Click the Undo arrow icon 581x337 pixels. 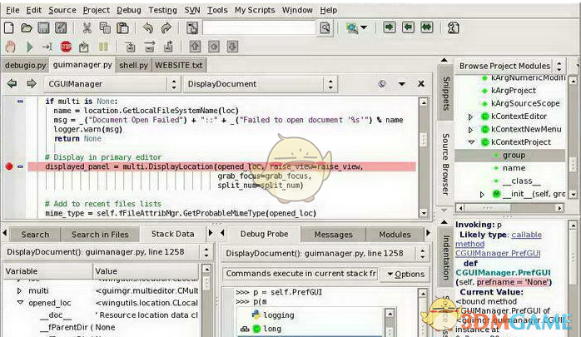coord(148,27)
